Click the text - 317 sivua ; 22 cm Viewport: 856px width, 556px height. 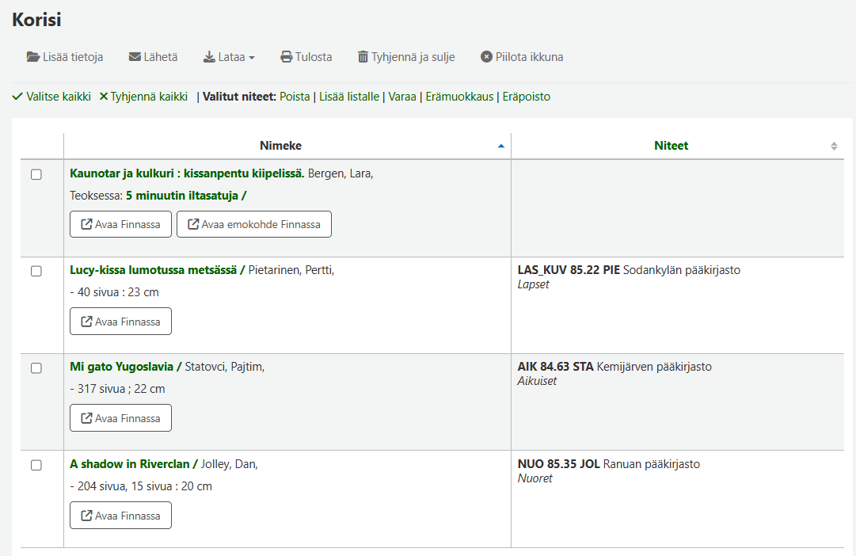117,389
